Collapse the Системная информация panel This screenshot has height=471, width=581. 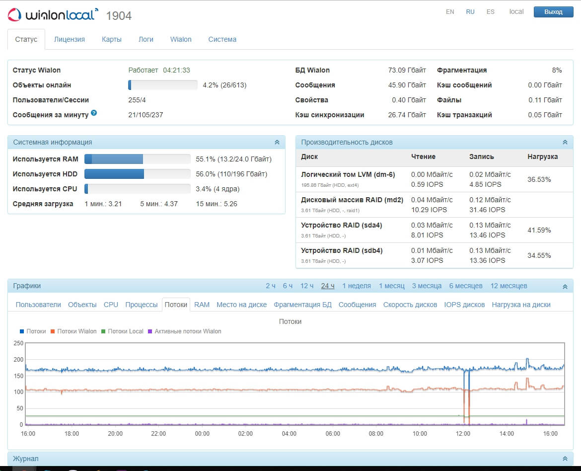[x=277, y=142]
